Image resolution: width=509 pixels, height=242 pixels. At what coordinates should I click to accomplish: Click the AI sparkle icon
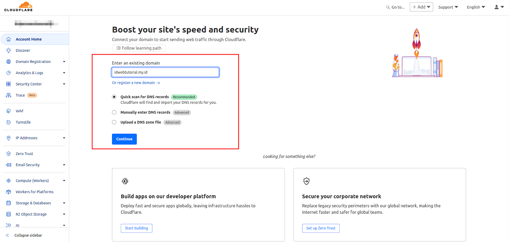pos(9,225)
